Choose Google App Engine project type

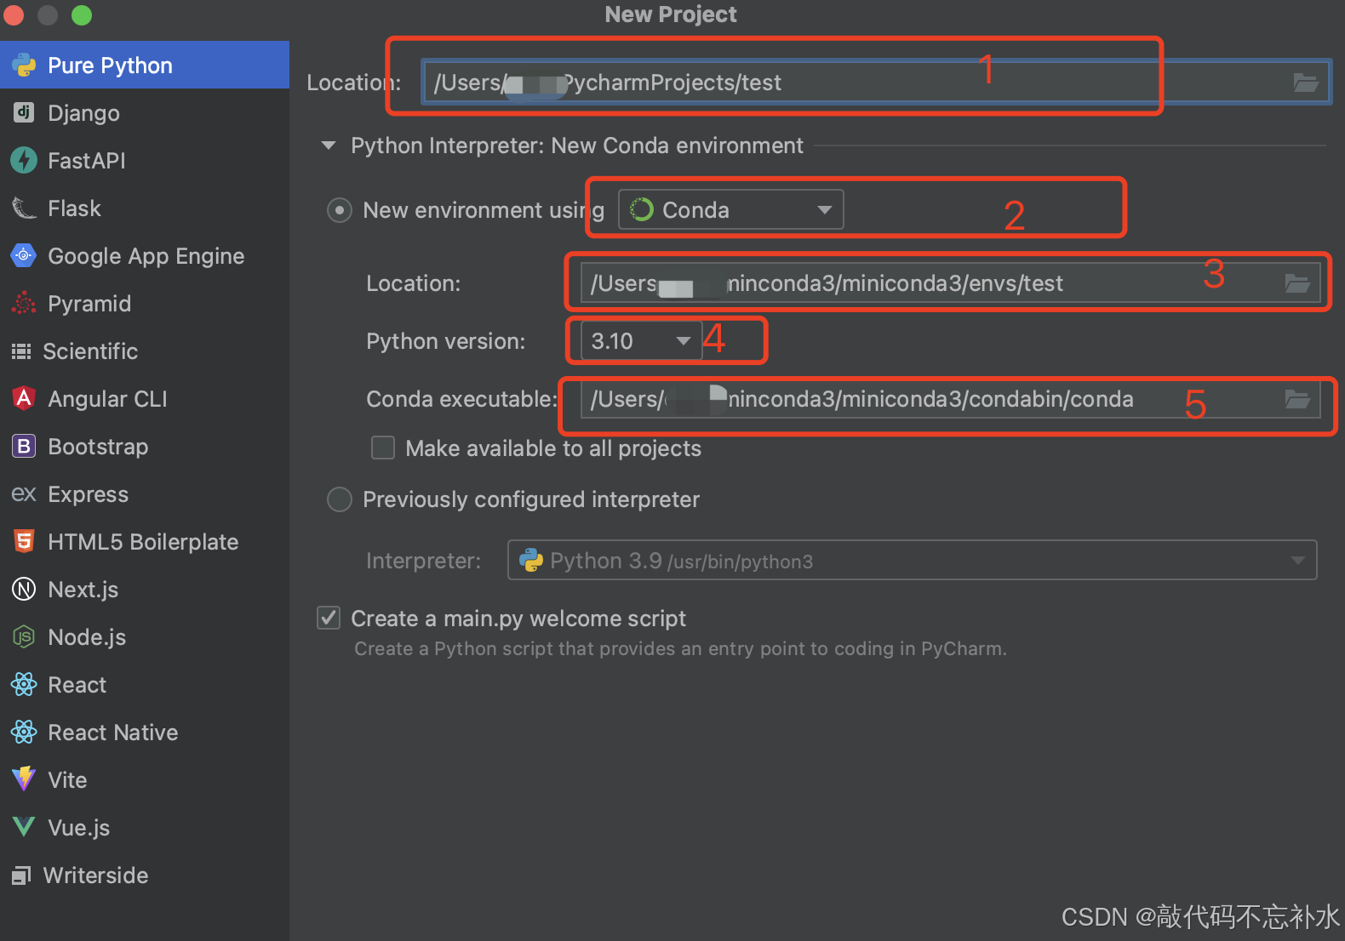pyautogui.click(x=145, y=255)
